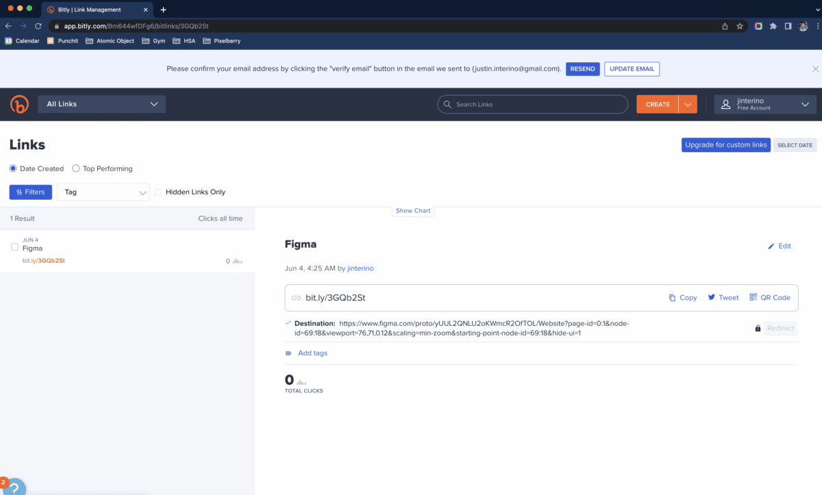Click the tag icon next to Add tags
The height and width of the screenshot is (495, 822).
pyautogui.click(x=288, y=353)
